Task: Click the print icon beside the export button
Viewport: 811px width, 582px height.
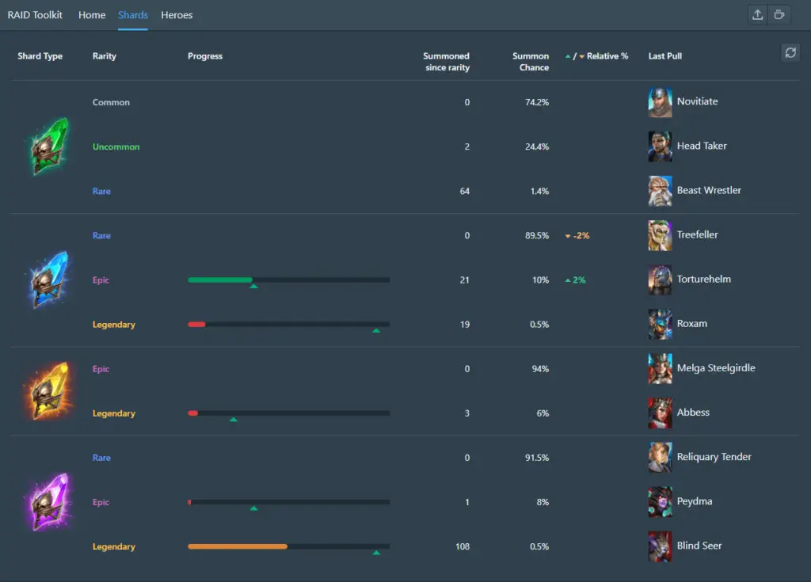Action: point(779,15)
